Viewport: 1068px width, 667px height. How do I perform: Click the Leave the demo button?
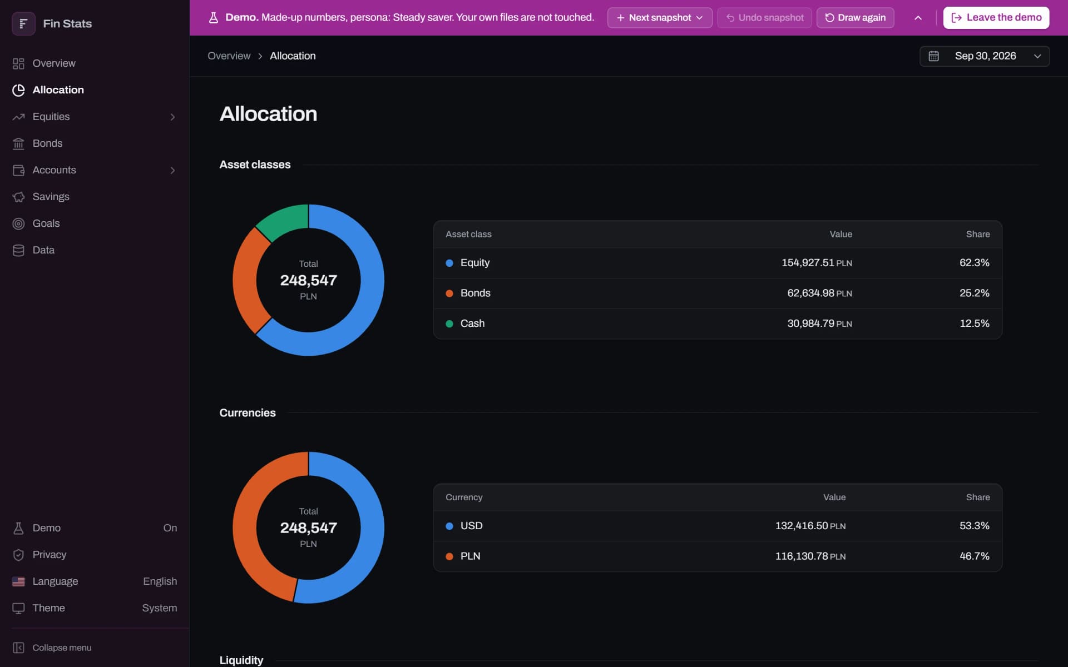996,18
